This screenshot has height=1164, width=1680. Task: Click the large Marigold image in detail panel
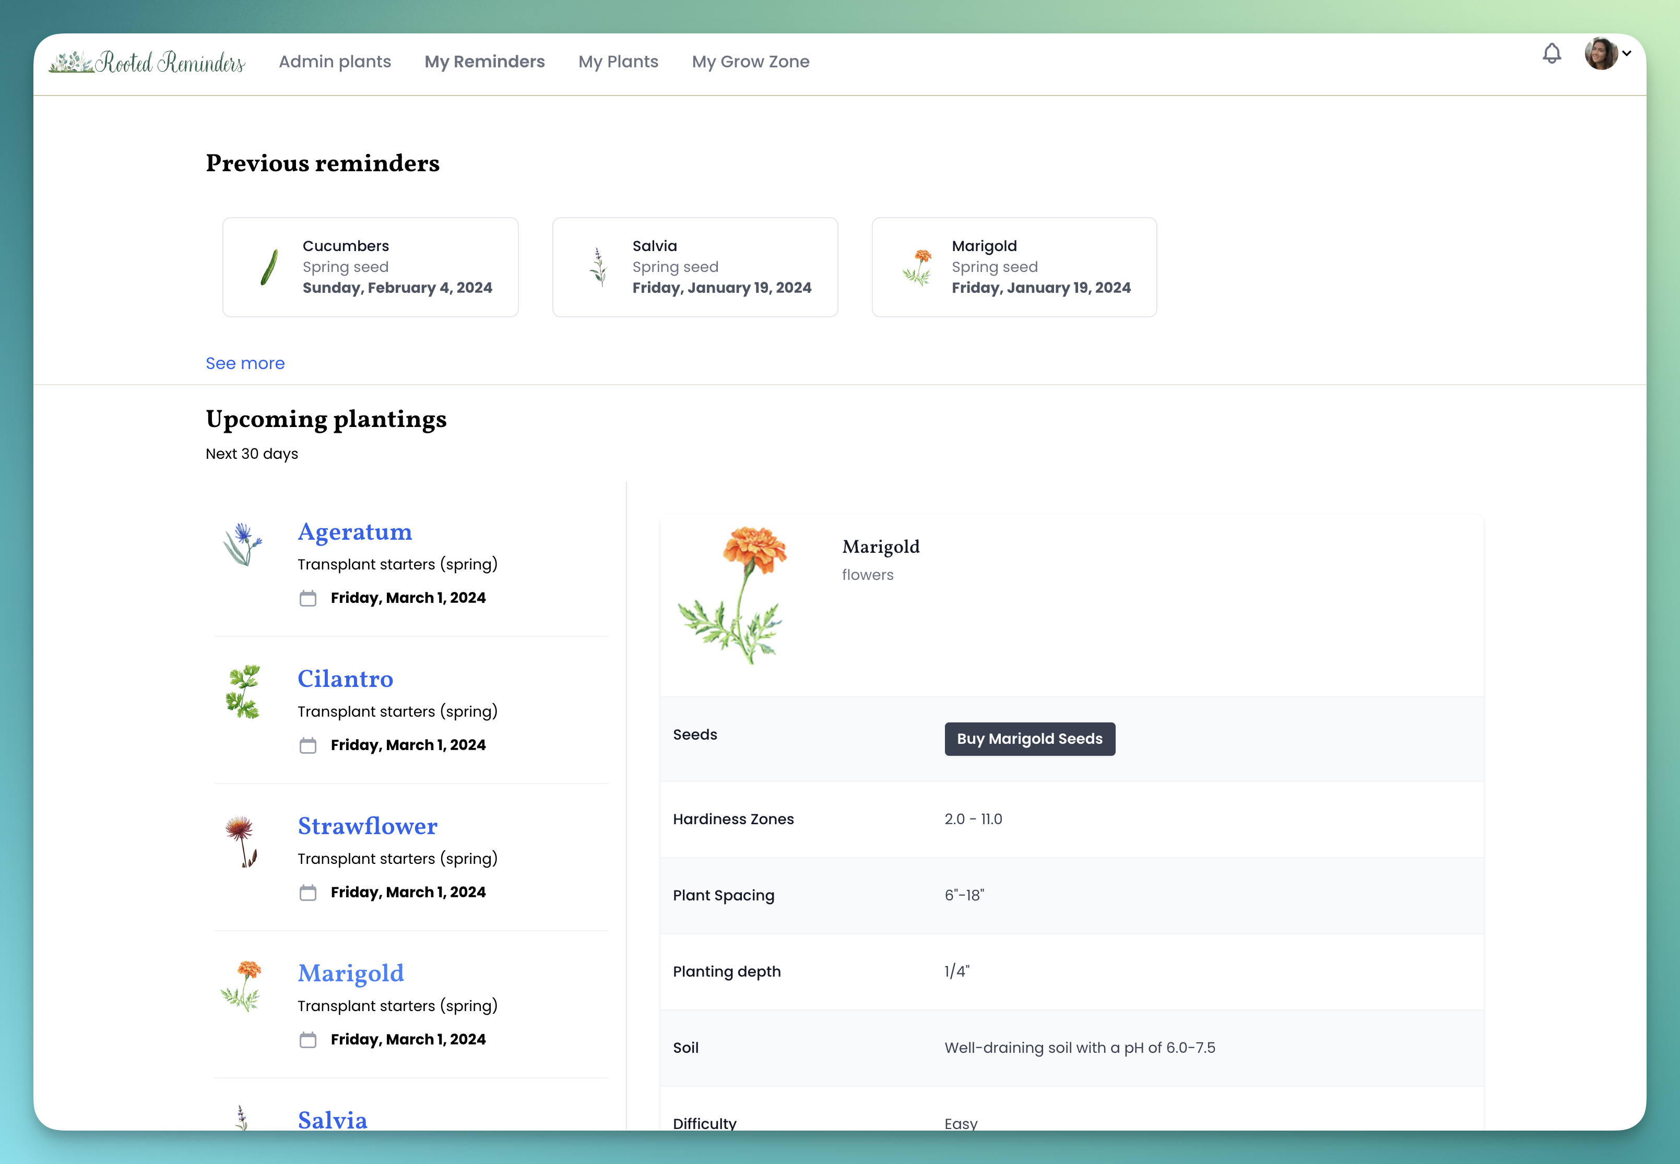pyautogui.click(x=733, y=595)
